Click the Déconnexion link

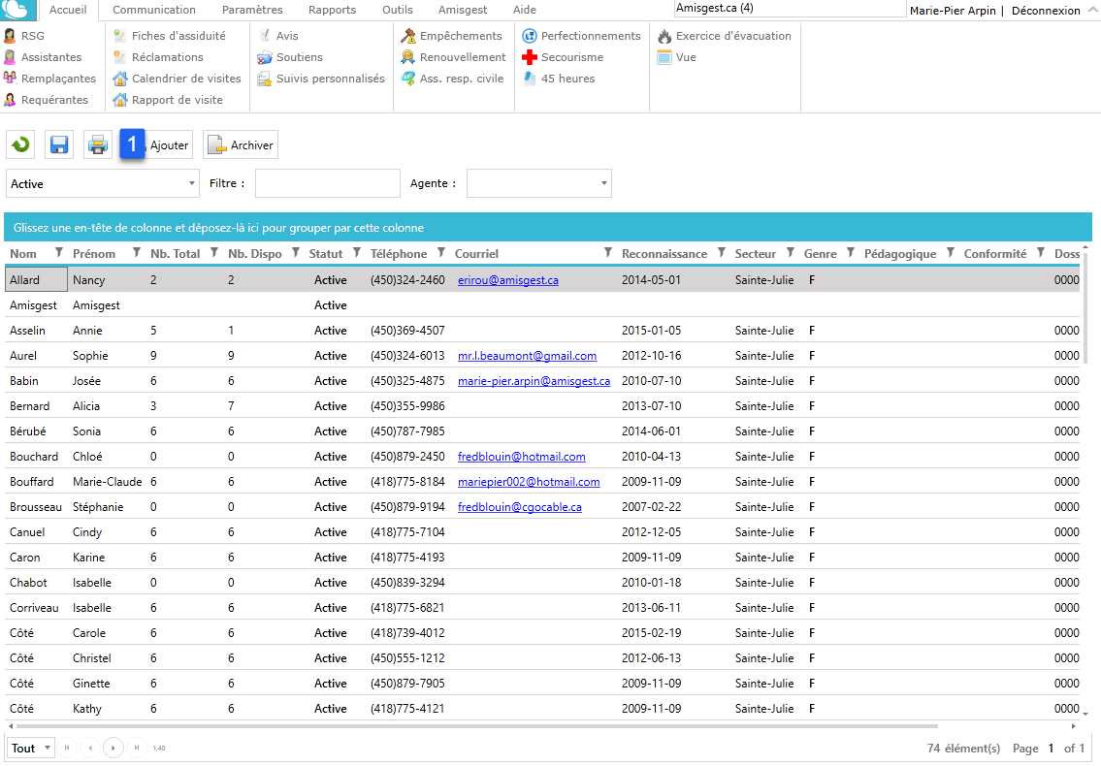pyautogui.click(x=1045, y=11)
